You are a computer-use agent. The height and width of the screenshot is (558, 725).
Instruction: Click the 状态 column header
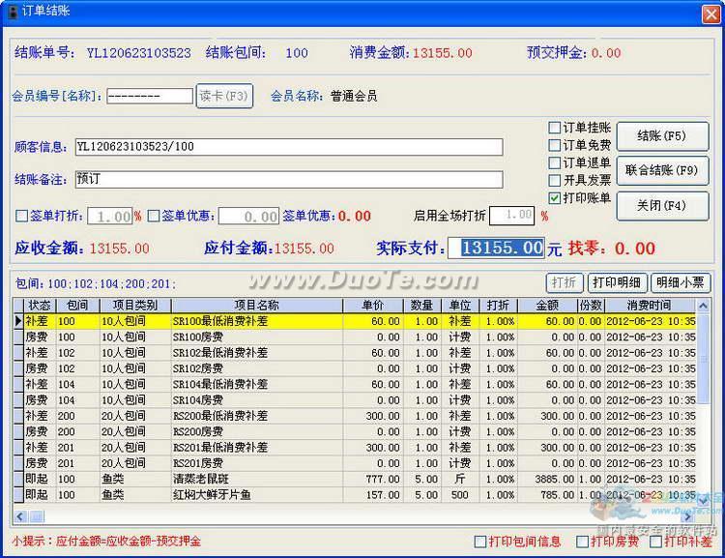pos(40,306)
